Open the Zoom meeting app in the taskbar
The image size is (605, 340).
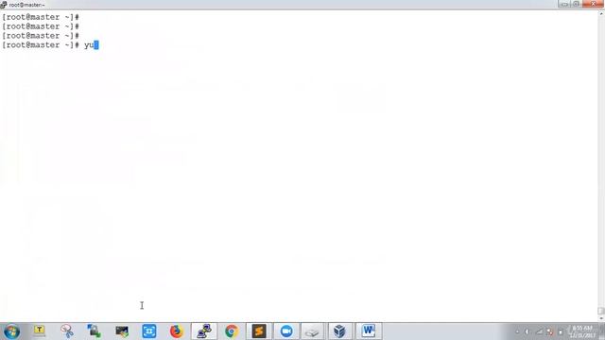tap(286, 331)
